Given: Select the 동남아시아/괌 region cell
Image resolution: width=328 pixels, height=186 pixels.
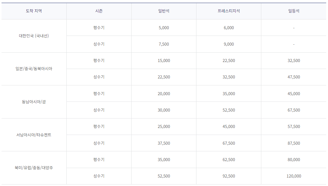Looking at the screenshot, I should pyautogui.click(x=34, y=102).
